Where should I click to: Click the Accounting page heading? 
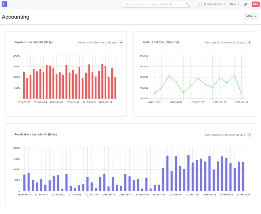click(16, 17)
